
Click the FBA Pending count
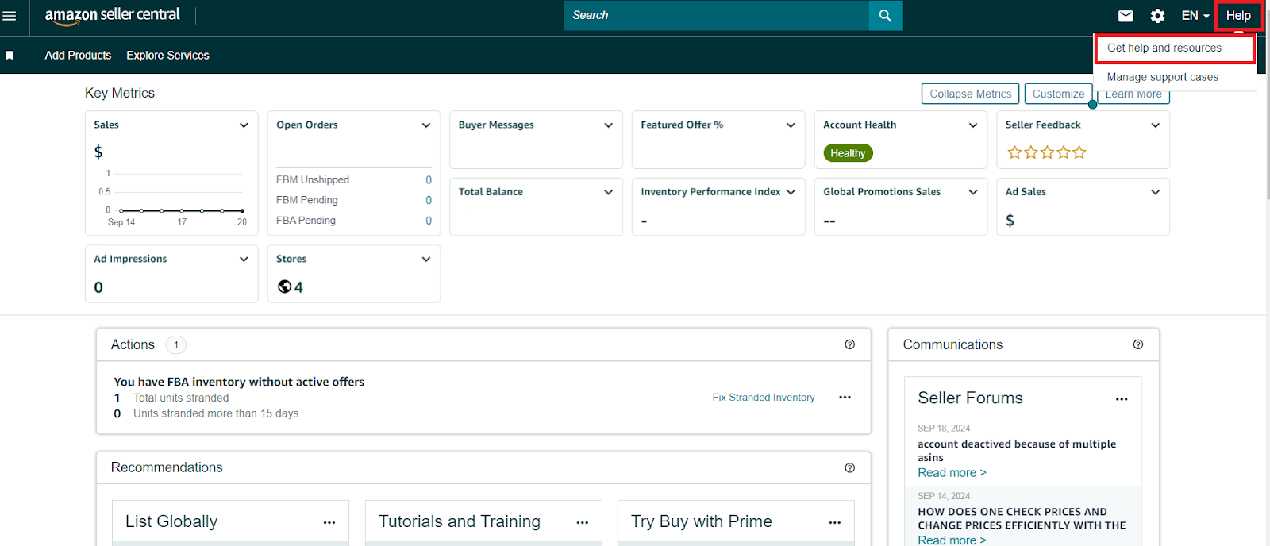[429, 221]
